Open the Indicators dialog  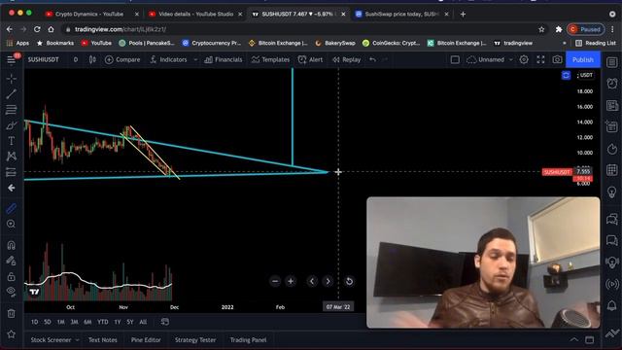pos(168,59)
